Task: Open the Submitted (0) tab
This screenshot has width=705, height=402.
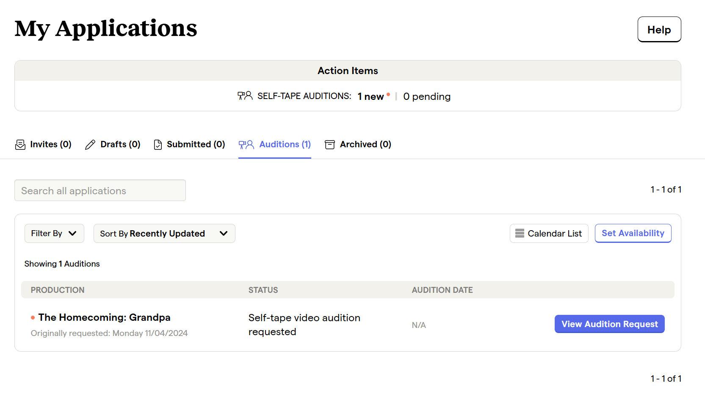Action: click(x=189, y=145)
